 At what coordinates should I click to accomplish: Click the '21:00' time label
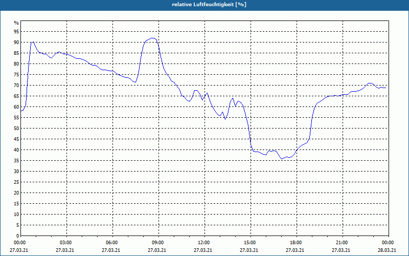point(343,243)
